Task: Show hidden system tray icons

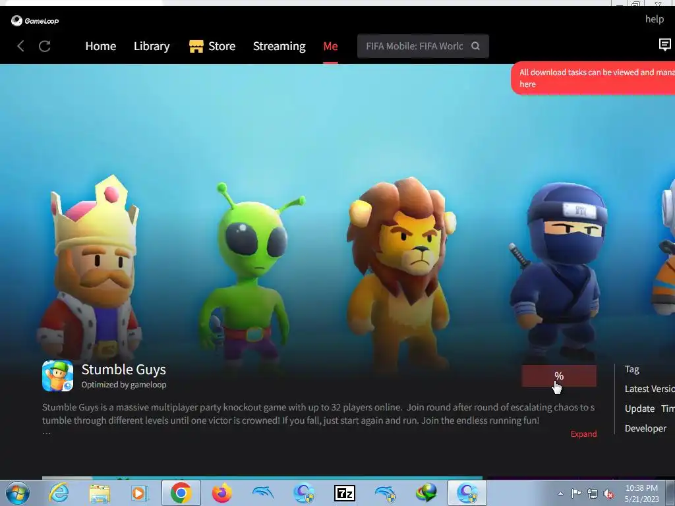Action: pyautogui.click(x=560, y=493)
